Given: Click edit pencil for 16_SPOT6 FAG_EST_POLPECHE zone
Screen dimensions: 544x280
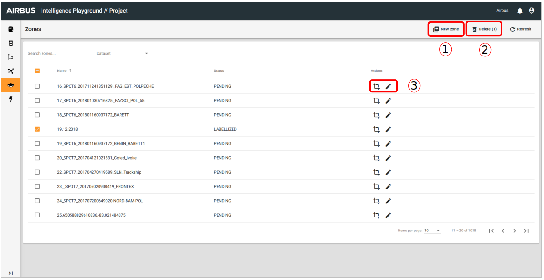Looking at the screenshot, I should [388, 86].
